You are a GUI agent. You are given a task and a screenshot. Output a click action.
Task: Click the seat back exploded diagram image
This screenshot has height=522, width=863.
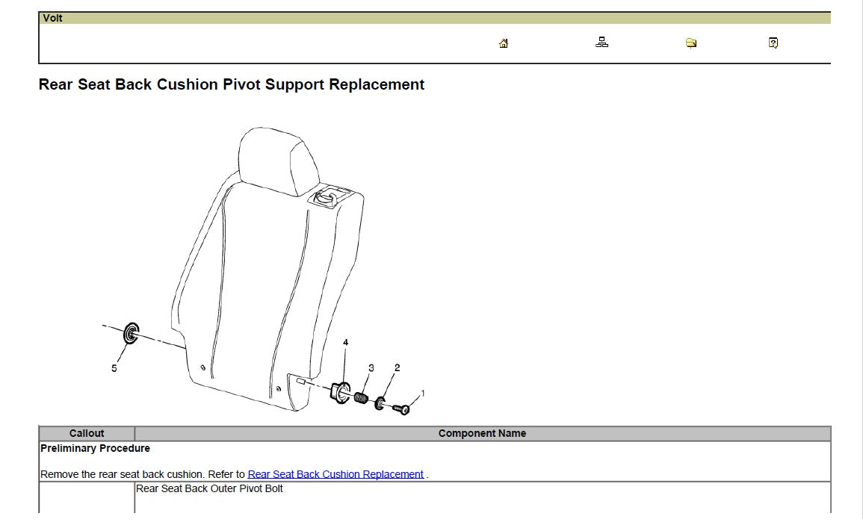point(265,270)
